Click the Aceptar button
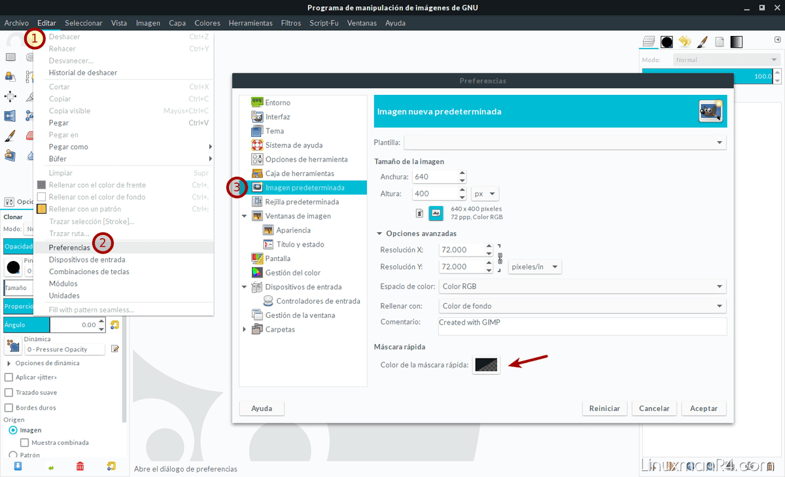785x477 pixels. click(703, 408)
